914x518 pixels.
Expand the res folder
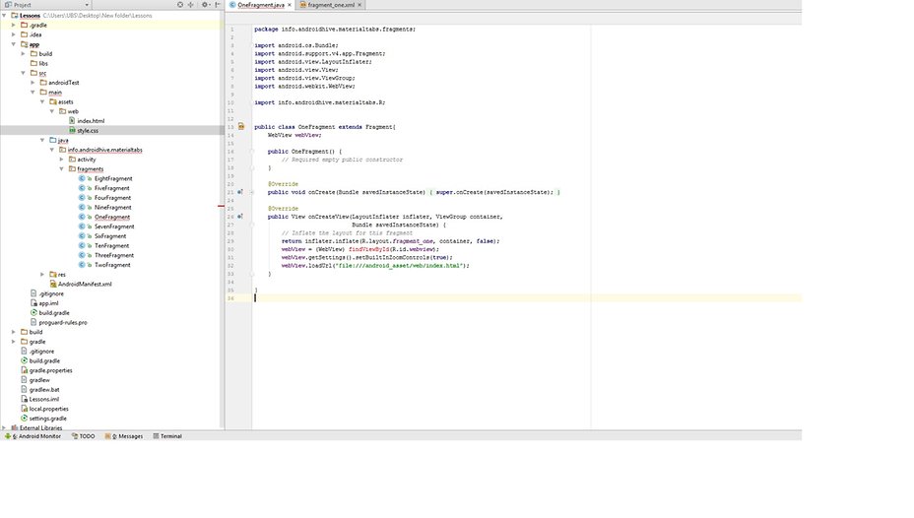pyautogui.click(x=42, y=275)
